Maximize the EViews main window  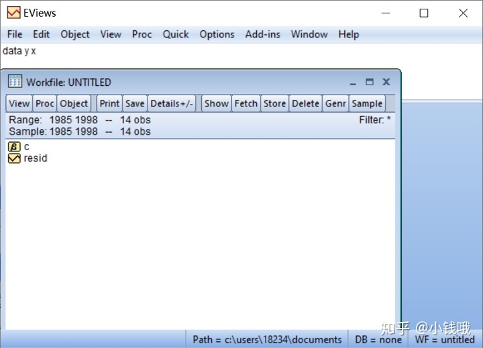424,13
